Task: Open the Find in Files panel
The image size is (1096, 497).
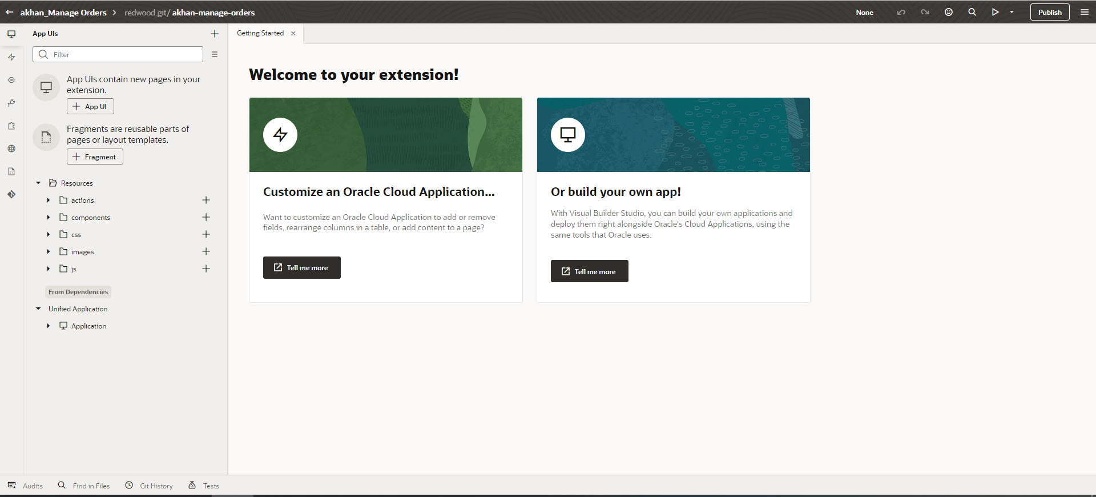Action: (84, 486)
